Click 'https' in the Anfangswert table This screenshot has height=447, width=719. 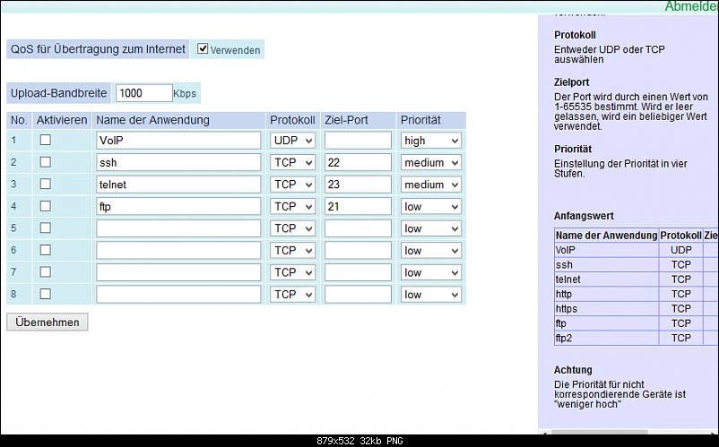[567, 309]
